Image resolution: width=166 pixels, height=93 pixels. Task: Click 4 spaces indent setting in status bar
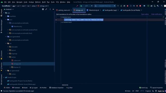click(148, 91)
